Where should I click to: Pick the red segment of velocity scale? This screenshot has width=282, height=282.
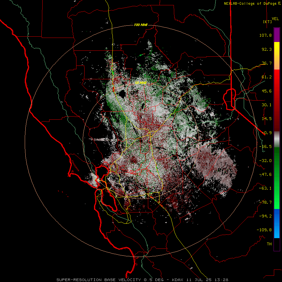[x=277, y=100]
